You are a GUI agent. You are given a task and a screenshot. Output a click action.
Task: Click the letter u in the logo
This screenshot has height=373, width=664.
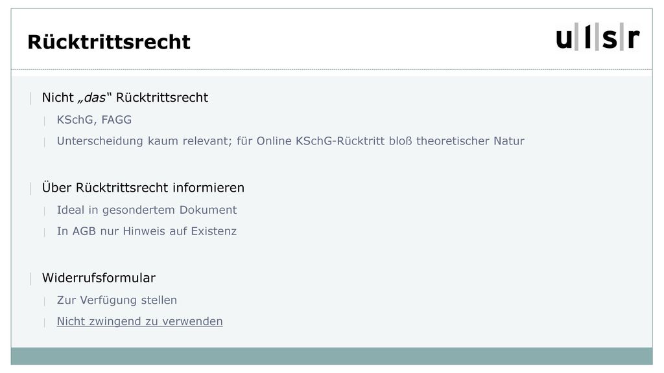coord(564,39)
